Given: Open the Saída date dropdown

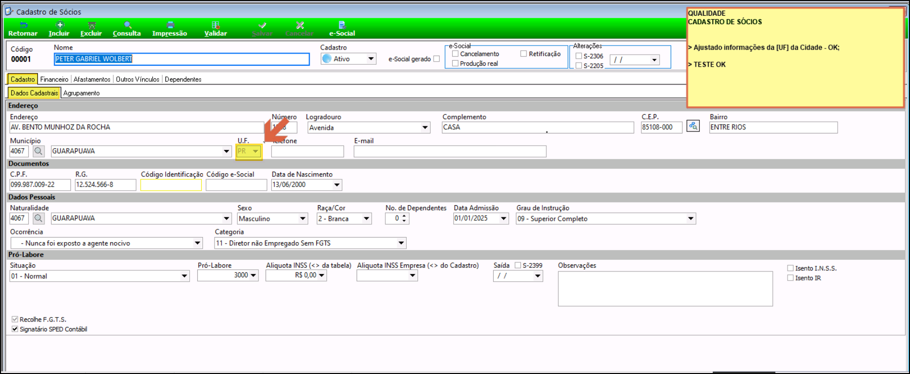Looking at the screenshot, I should 538,276.
